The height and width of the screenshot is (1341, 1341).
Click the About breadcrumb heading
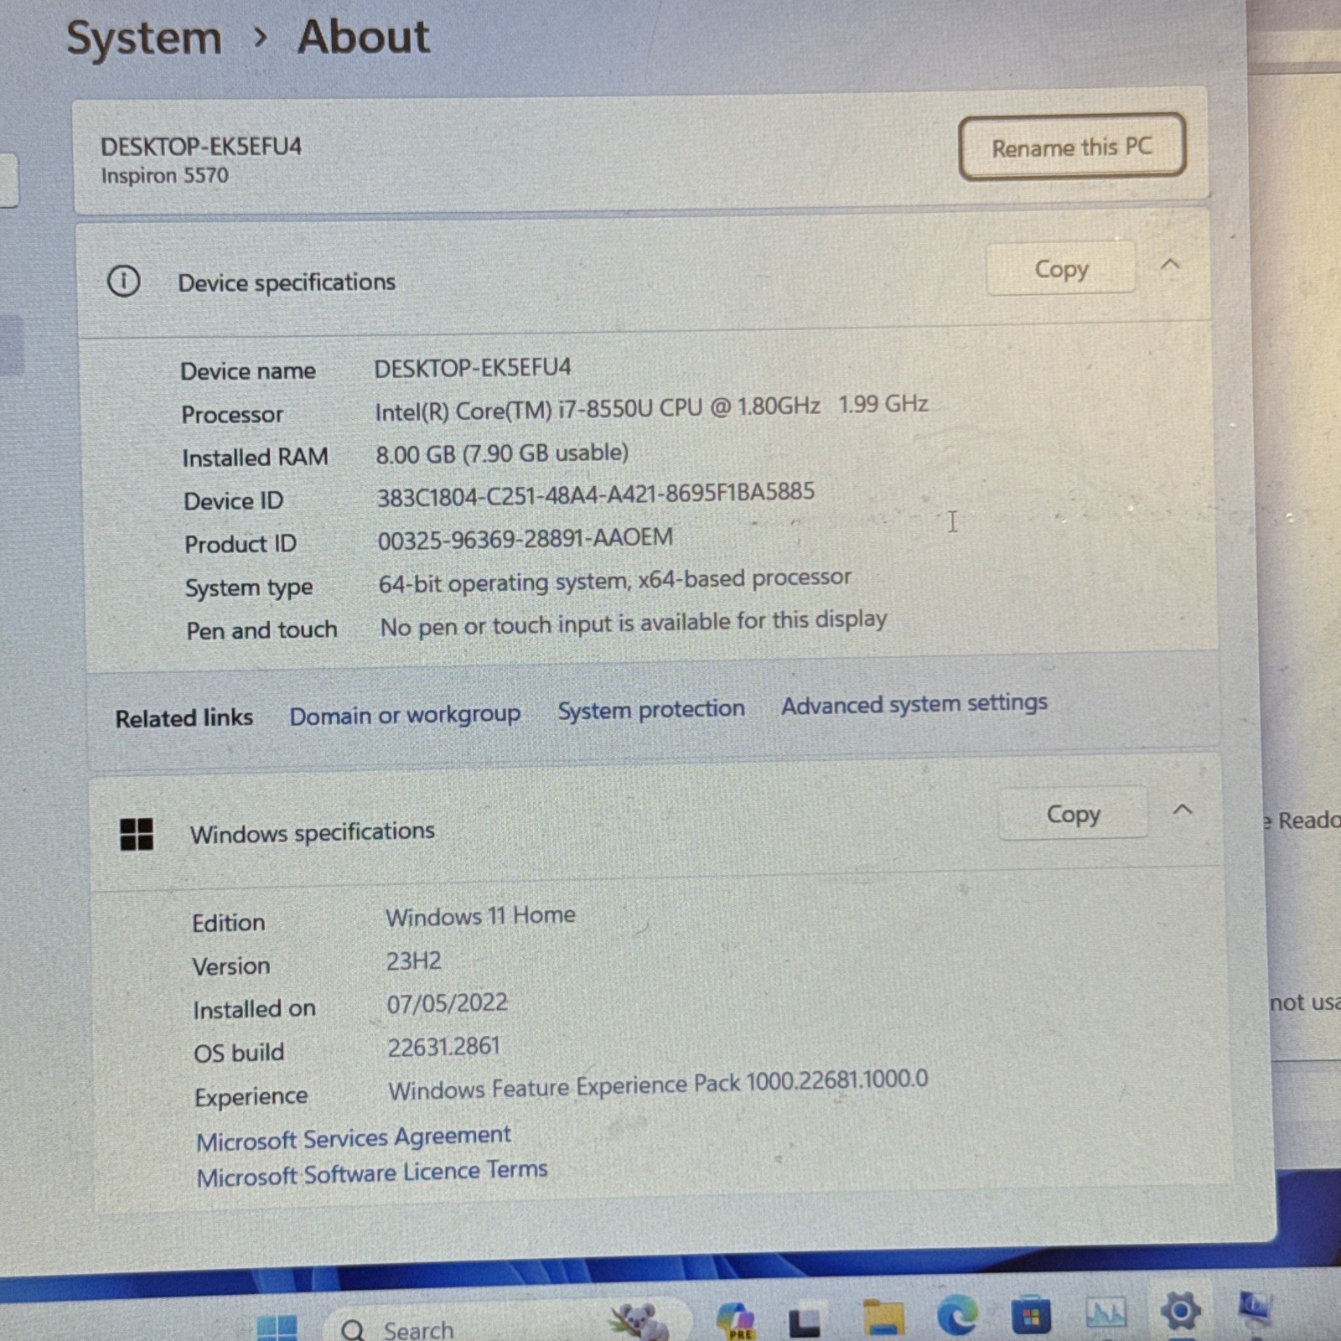click(364, 37)
